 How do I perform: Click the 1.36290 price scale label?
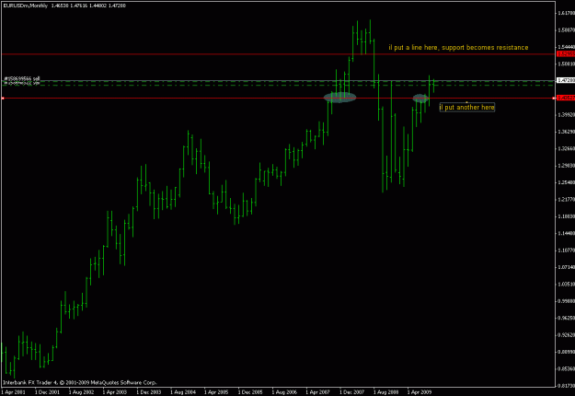(566, 132)
